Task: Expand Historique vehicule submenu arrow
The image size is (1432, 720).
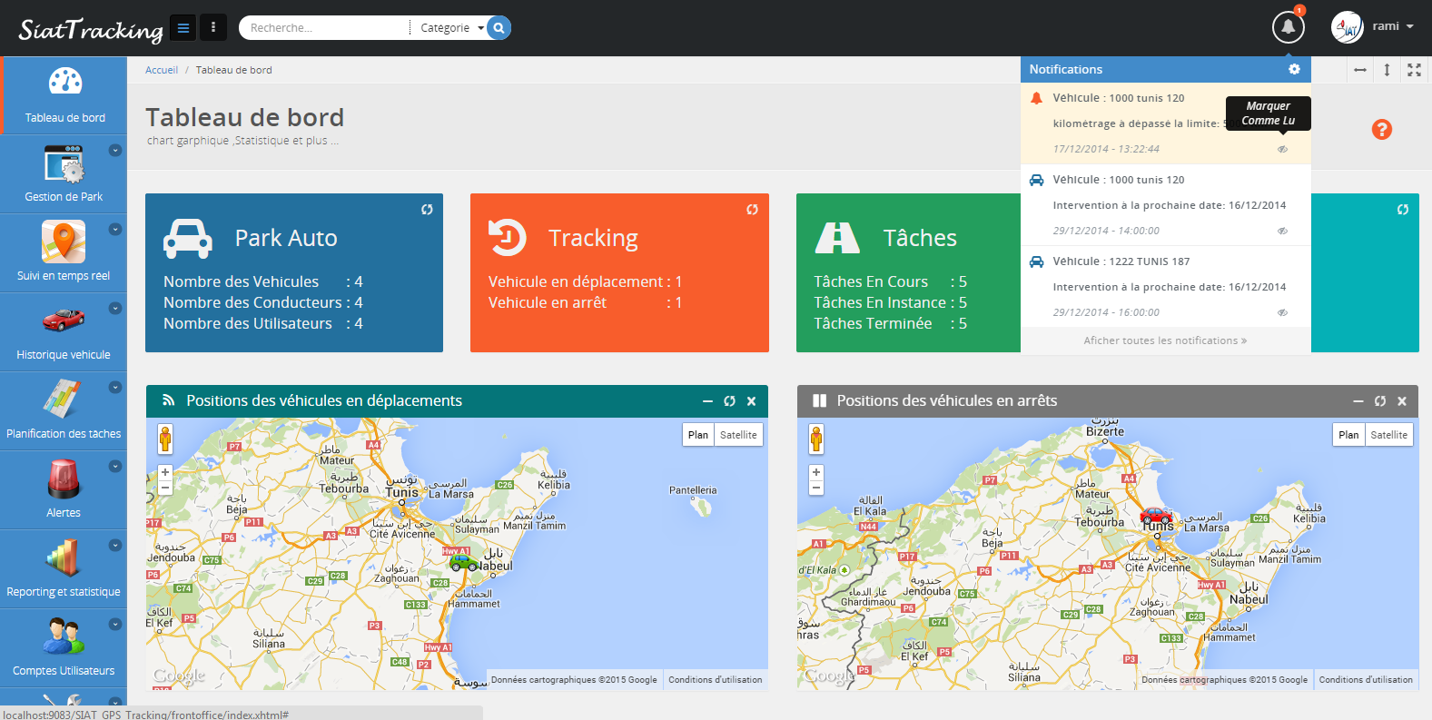Action: [115, 309]
